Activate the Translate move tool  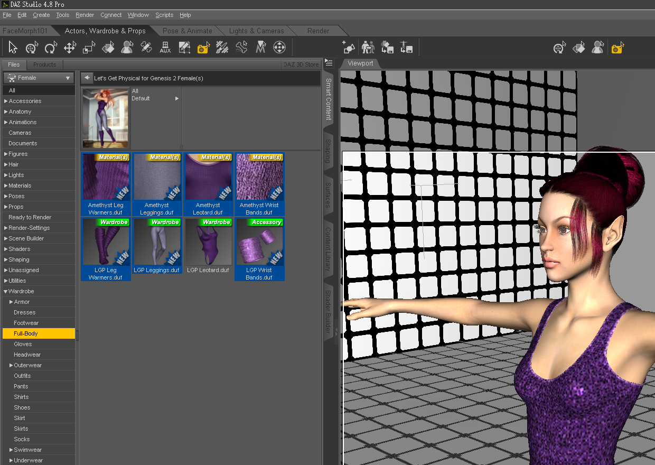click(70, 48)
